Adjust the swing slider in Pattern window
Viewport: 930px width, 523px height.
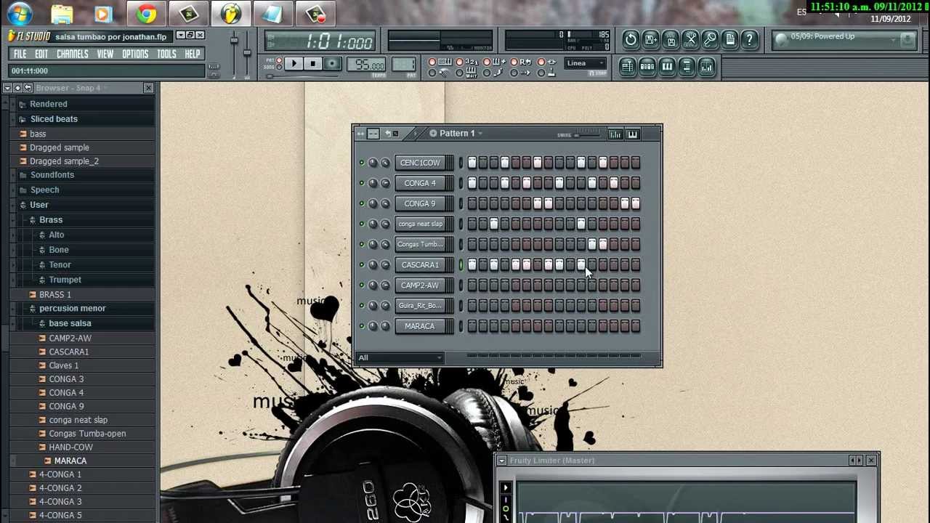(x=578, y=134)
